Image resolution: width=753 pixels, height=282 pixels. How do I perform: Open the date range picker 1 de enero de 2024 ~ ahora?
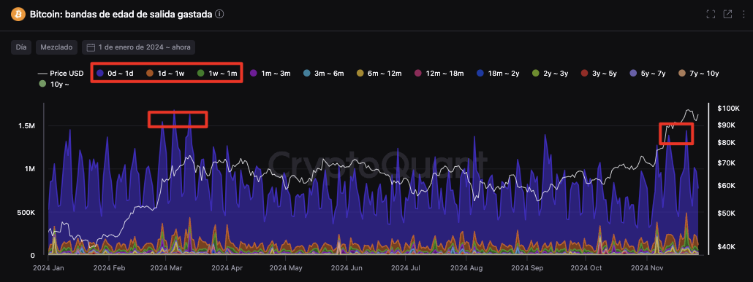tap(138, 47)
